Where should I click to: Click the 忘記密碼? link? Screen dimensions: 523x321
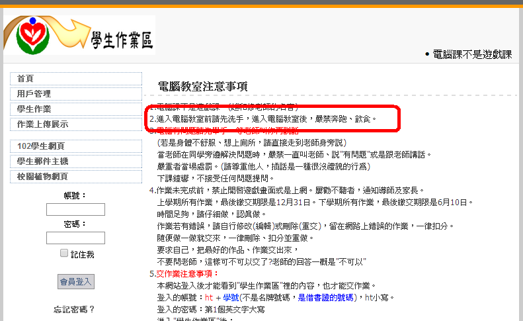point(75,309)
